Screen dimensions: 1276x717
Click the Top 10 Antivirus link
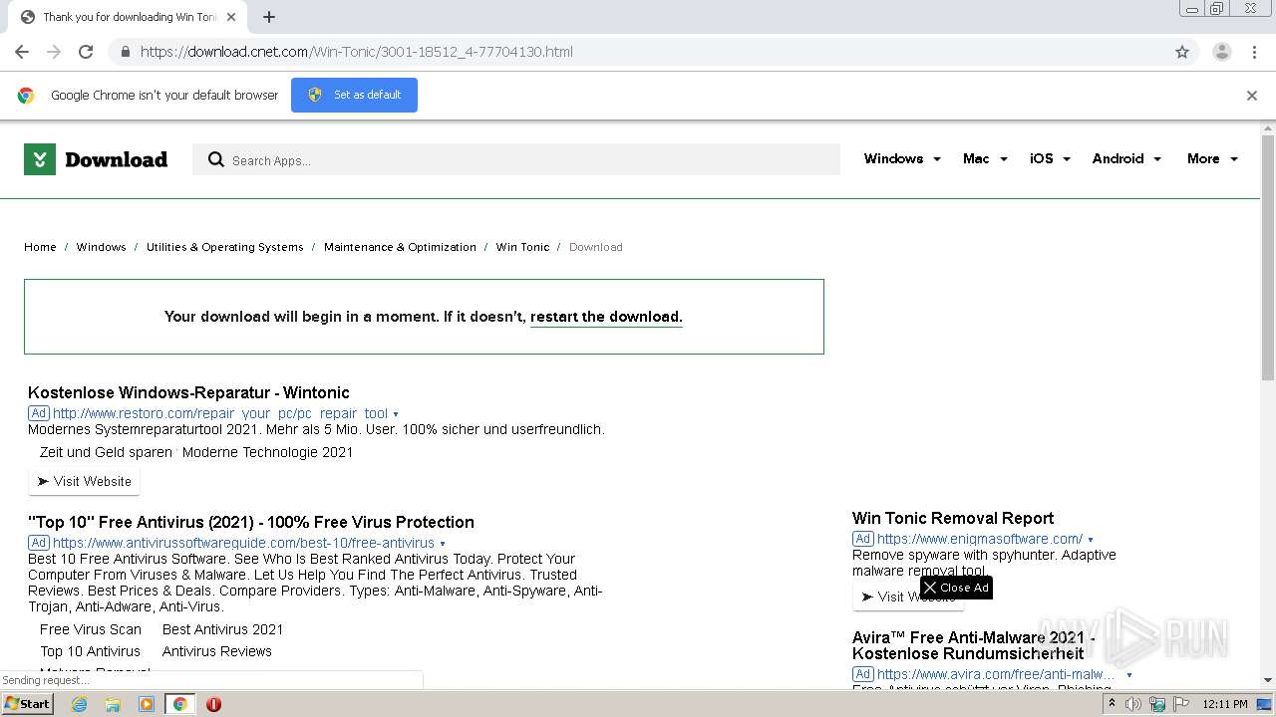click(90, 651)
